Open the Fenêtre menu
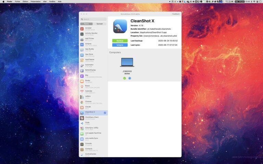263x164 pixels. click(52, 1)
